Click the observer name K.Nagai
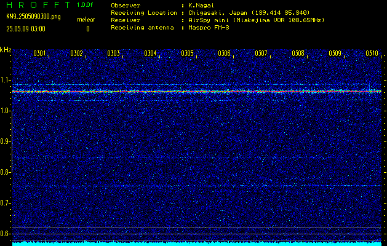Screen dimensions: 387x246 (x=201, y=5)
